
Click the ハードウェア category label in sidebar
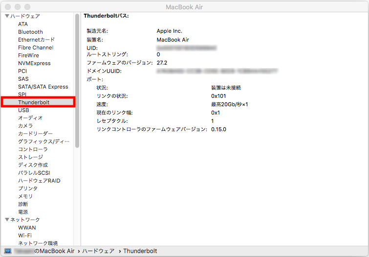(x=25, y=16)
